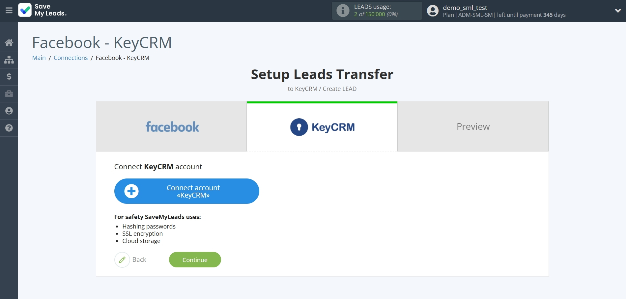Open the billing dollar icon in sidebar
The height and width of the screenshot is (299, 626).
click(9, 77)
